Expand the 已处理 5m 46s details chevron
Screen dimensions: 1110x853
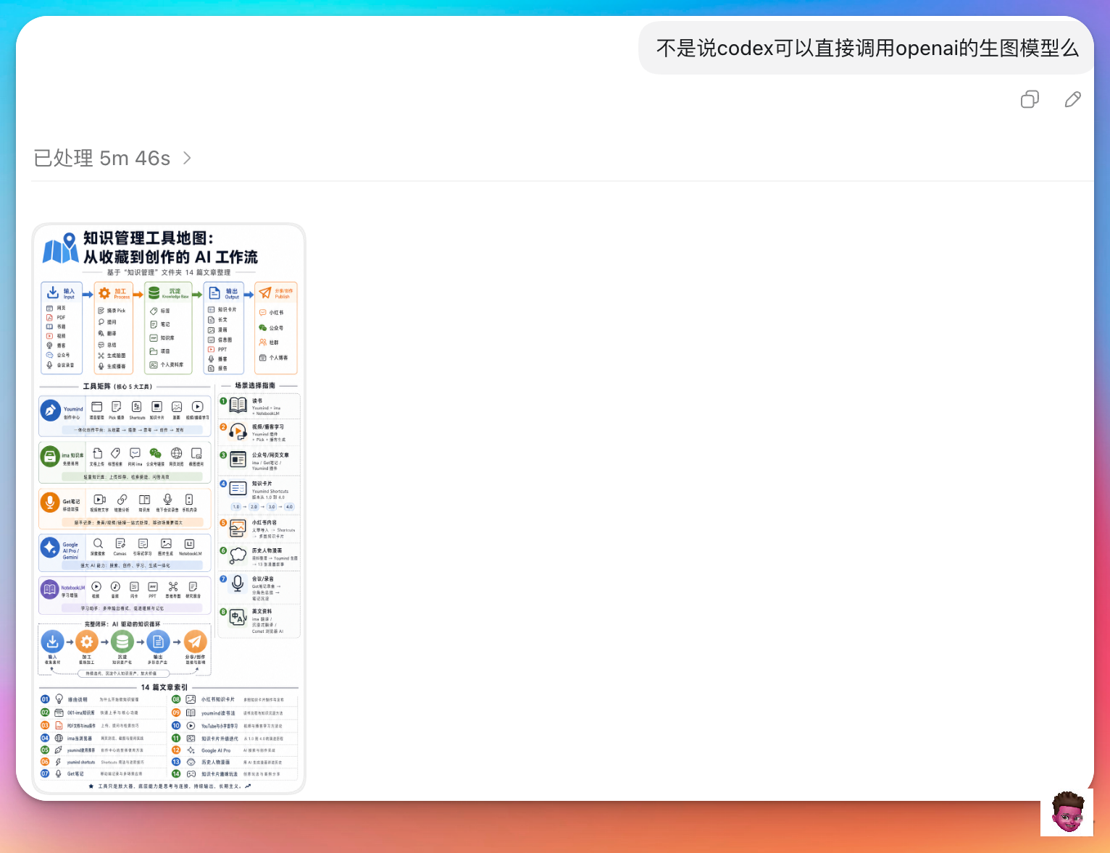187,158
